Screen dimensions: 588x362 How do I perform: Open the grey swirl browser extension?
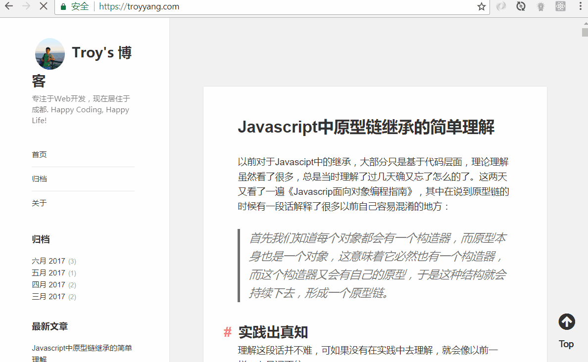[x=501, y=6]
